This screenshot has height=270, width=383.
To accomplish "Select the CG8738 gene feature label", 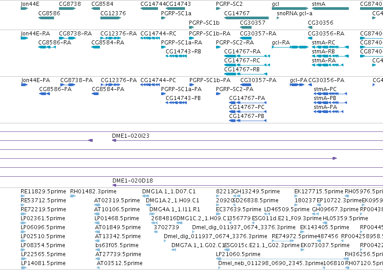I will pos(70,4).
